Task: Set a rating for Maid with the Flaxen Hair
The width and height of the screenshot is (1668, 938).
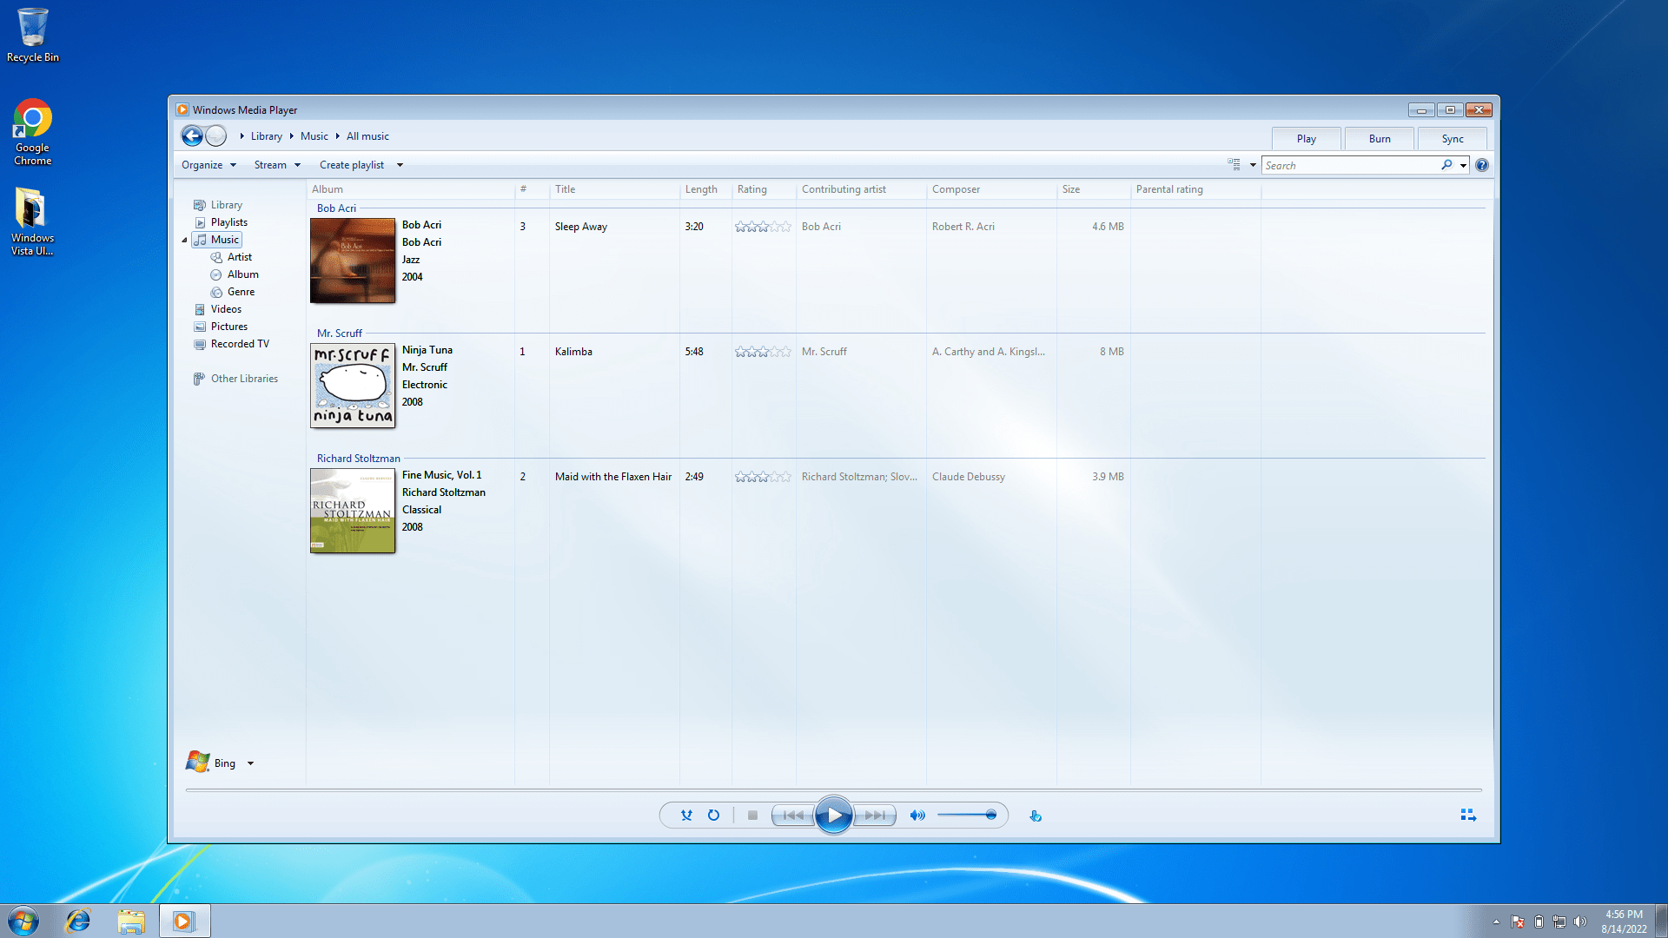Action: click(762, 477)
